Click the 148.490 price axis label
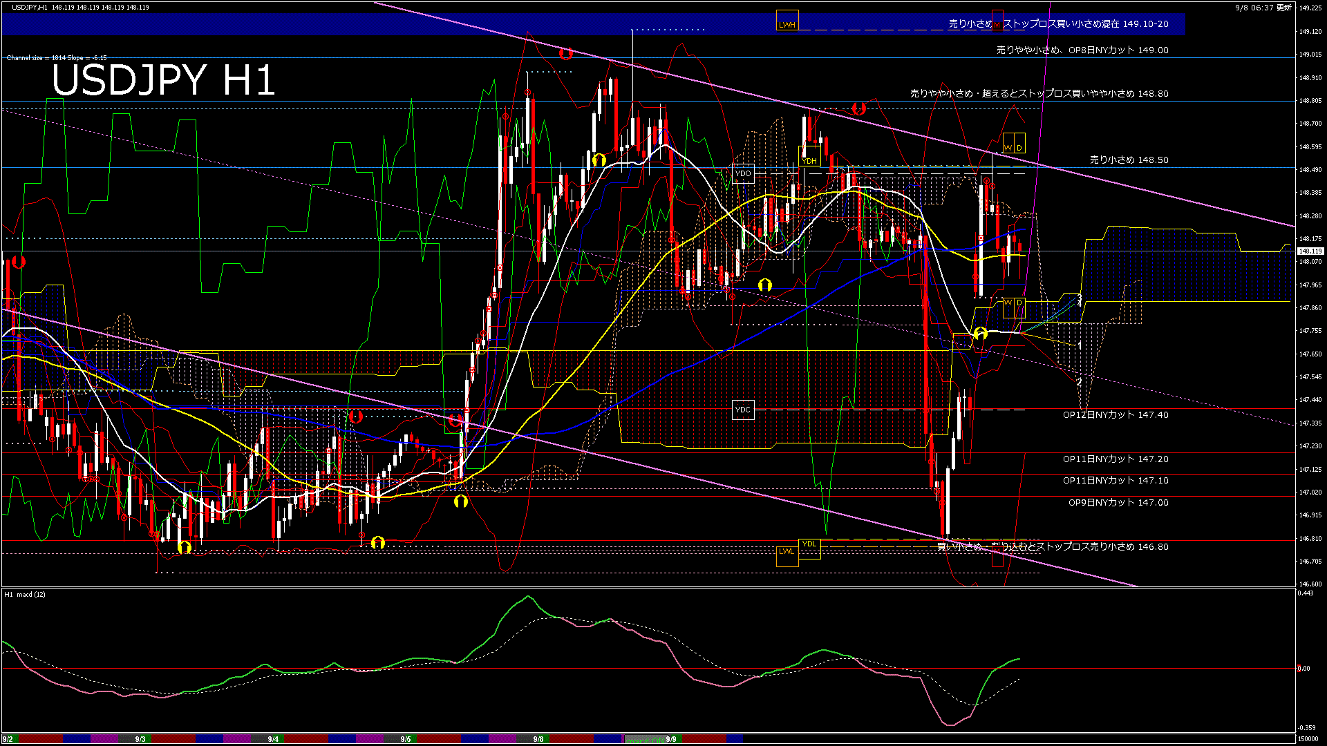Screen dimensions: 1327x746 [x=1310, y=170]
